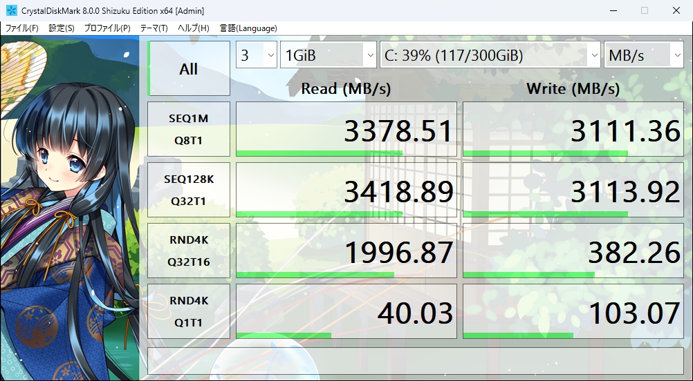Click the SEQ1M read value 3378.51
The image size is (693, 381).
(x=346, y=129)
